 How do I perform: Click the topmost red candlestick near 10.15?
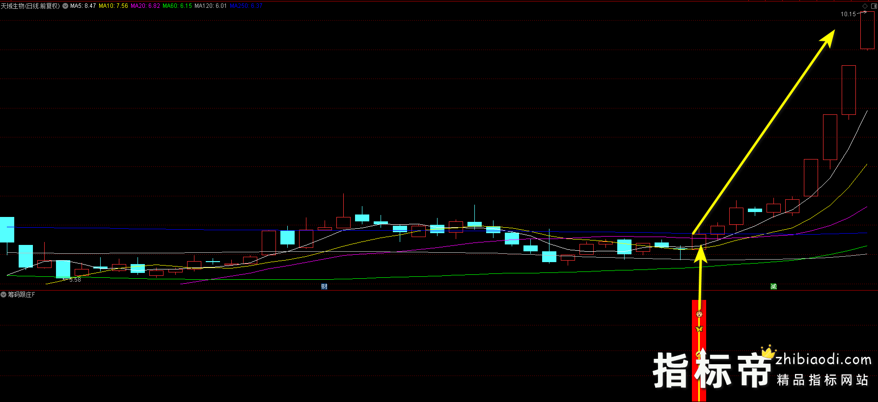(867, 30)
